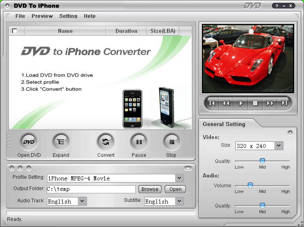Click the Output Folder text field
Screen dimensions: 304x227
point(91,189)
